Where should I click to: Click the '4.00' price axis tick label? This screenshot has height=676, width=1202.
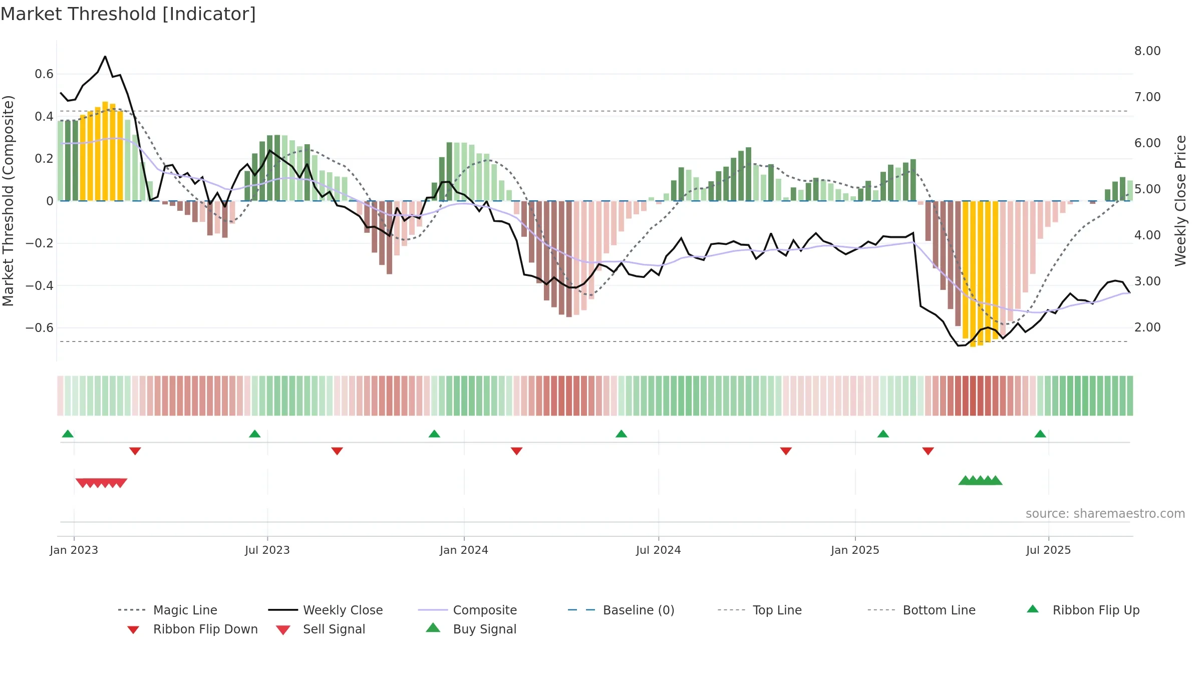point(1147,235)
